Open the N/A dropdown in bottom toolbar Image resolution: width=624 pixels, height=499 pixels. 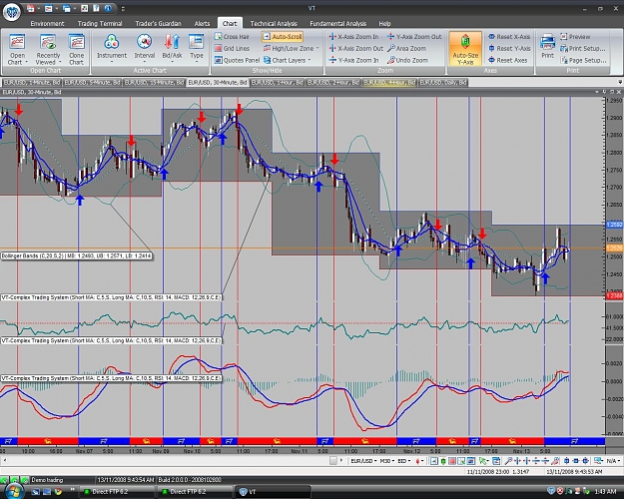[x=613, y=461]
